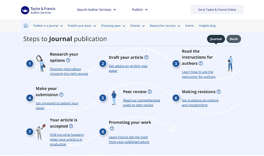The width and height of the screenshot is (264, 156).
Task: Click help icon beside Making revisions
Action: pyautogui.click(x=219, y=92)
